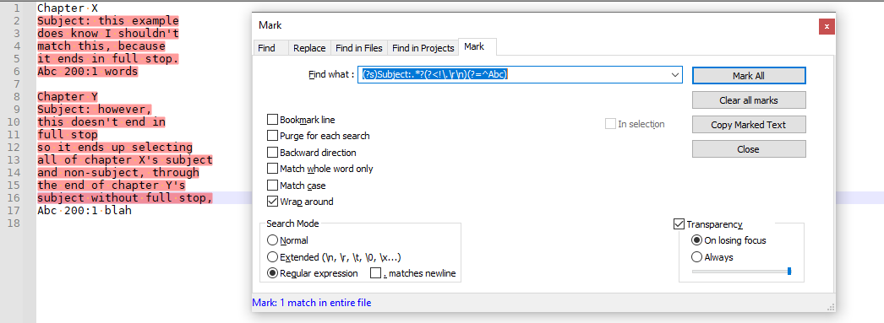Click inside the Find what input field
The height and width of the screenshot is (323, 884).
(x=513, y=75)
